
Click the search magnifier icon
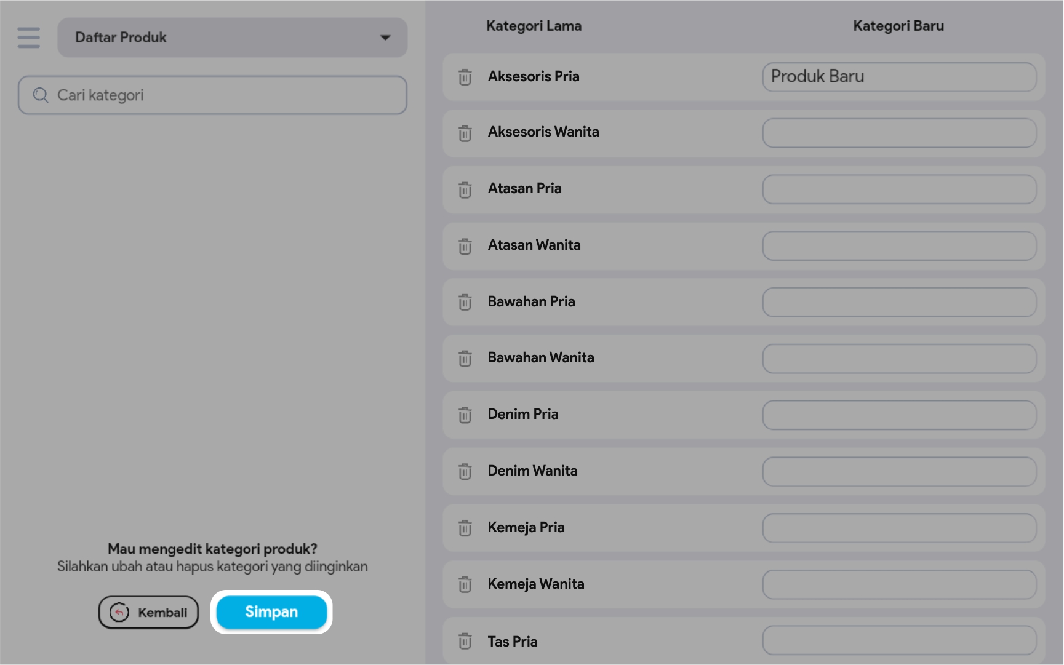41,95
